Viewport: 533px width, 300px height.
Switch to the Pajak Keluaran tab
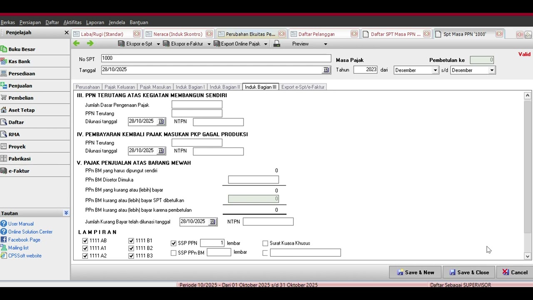[x=120, y=87]
